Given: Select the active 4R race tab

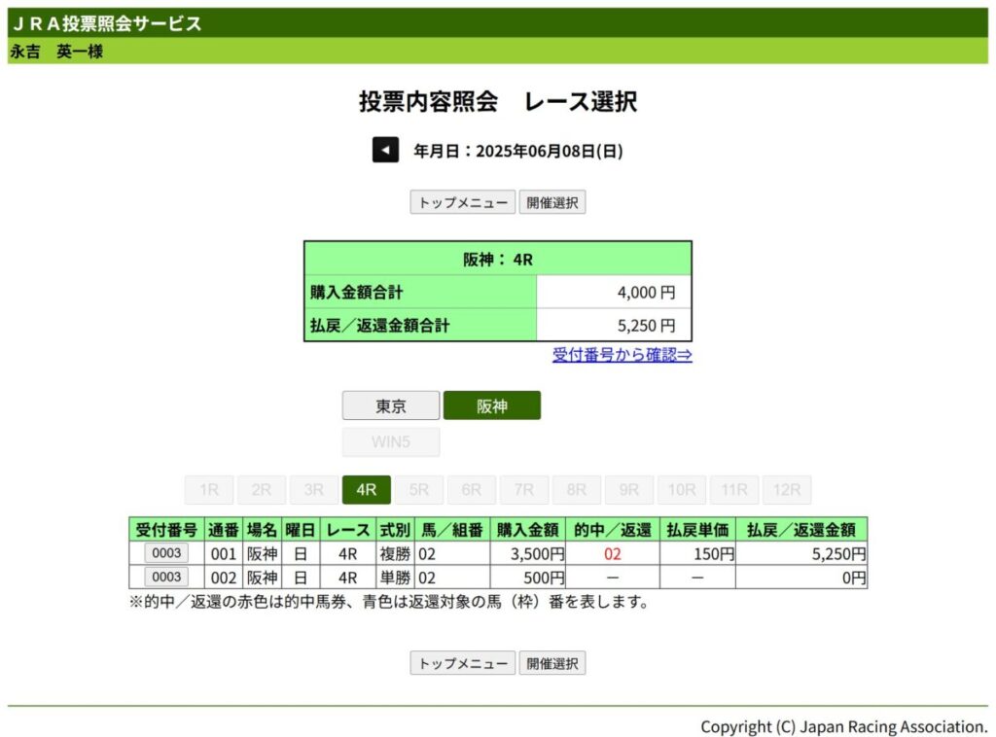Looking at the screenshot, I should (x=367, y=490).
